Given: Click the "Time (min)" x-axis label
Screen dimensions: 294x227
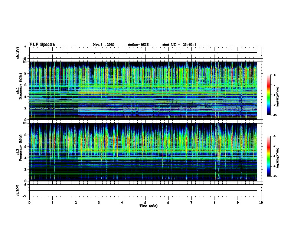Looking at the screenshot, I should [x=148, y=206].
